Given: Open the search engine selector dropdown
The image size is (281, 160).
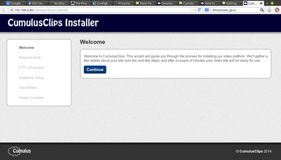Looking at the screenshot, I should [x=208, y=10].
